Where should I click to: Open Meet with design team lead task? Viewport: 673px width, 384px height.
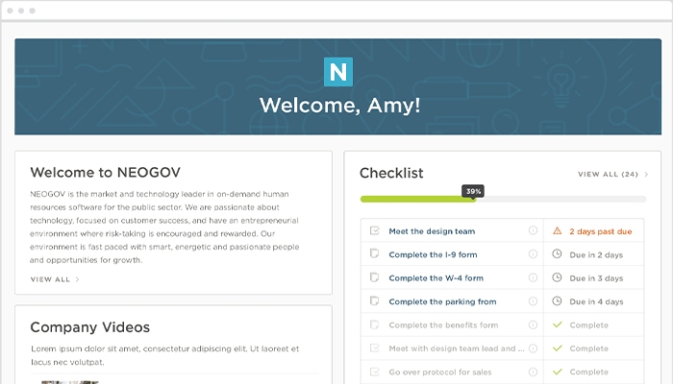point(457,348)
